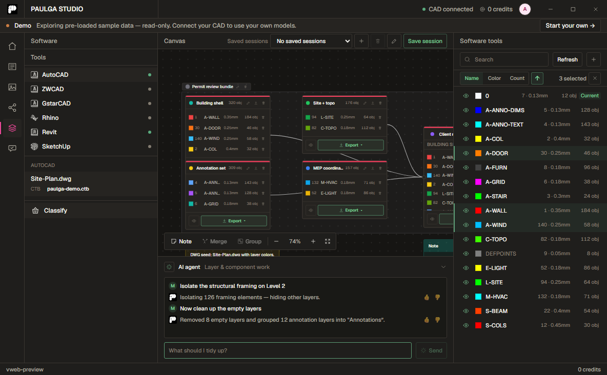Click the Merge toolbar button
This screenshot has width=607, height=375.
(x=215, y=241)
